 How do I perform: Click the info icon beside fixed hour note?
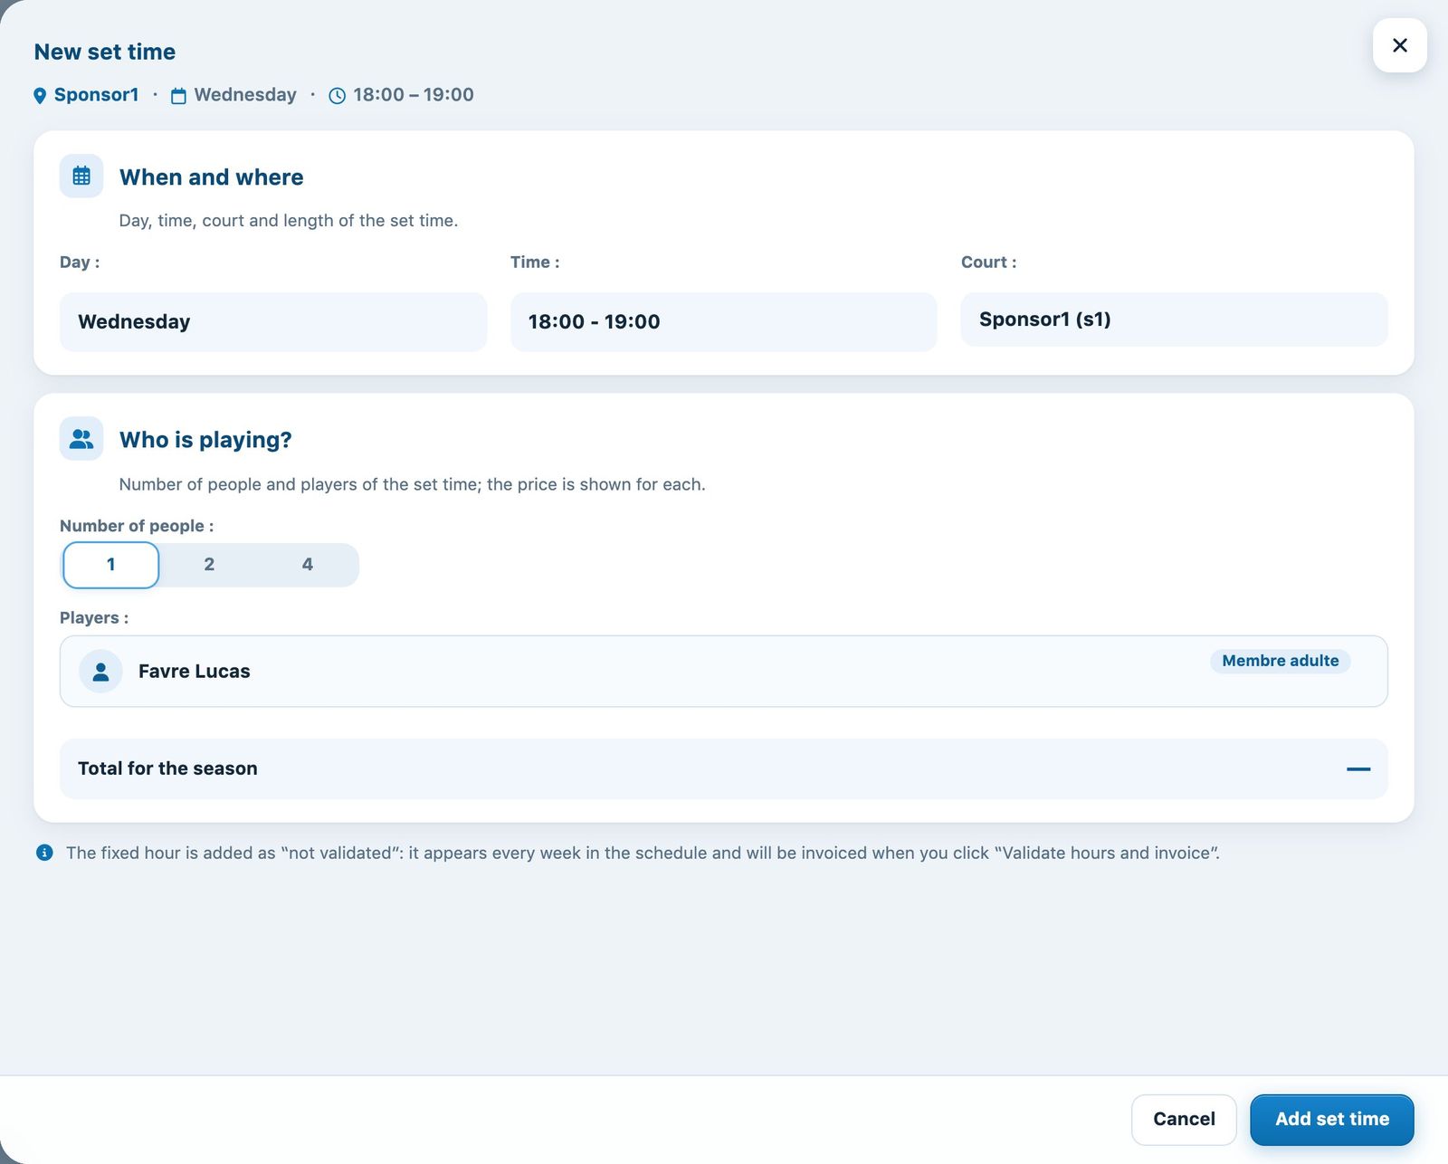(43, 853)
